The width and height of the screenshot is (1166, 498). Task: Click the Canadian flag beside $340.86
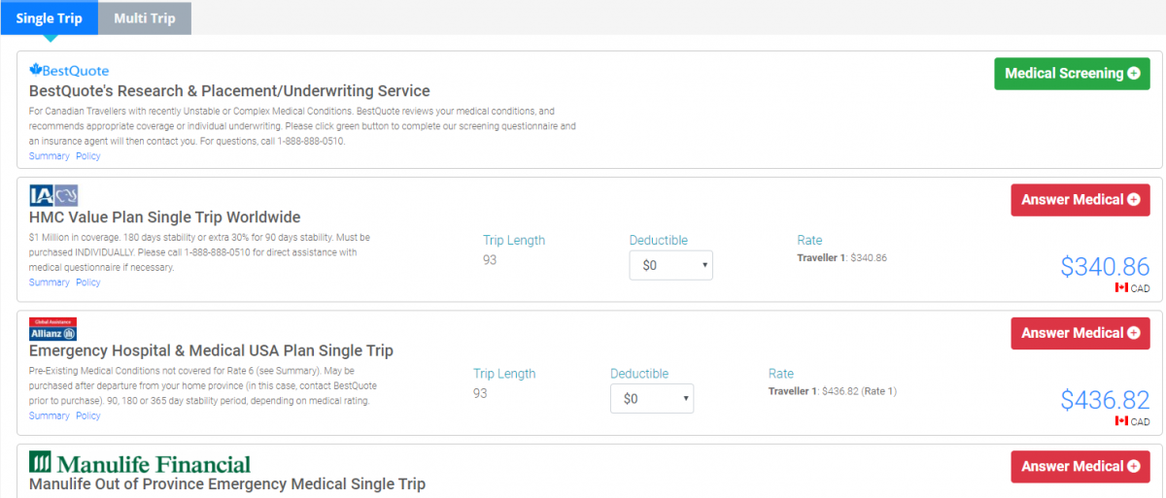pos(1121,288)
